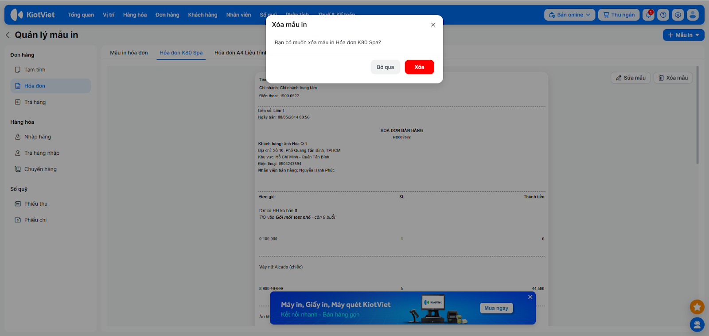Click the Nhập hàng sidebar icon
709x336 pixels.
[18, 137]
